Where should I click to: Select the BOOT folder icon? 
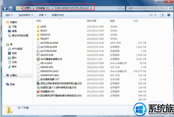tap(38, 31)
